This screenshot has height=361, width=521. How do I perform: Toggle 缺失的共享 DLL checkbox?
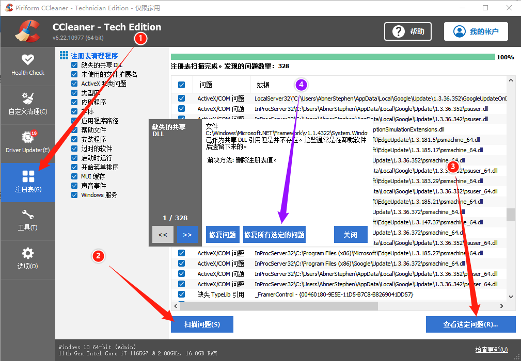[74, 65]
